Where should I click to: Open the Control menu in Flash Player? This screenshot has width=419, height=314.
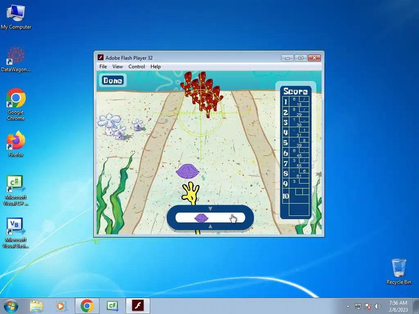coord(137,67)
